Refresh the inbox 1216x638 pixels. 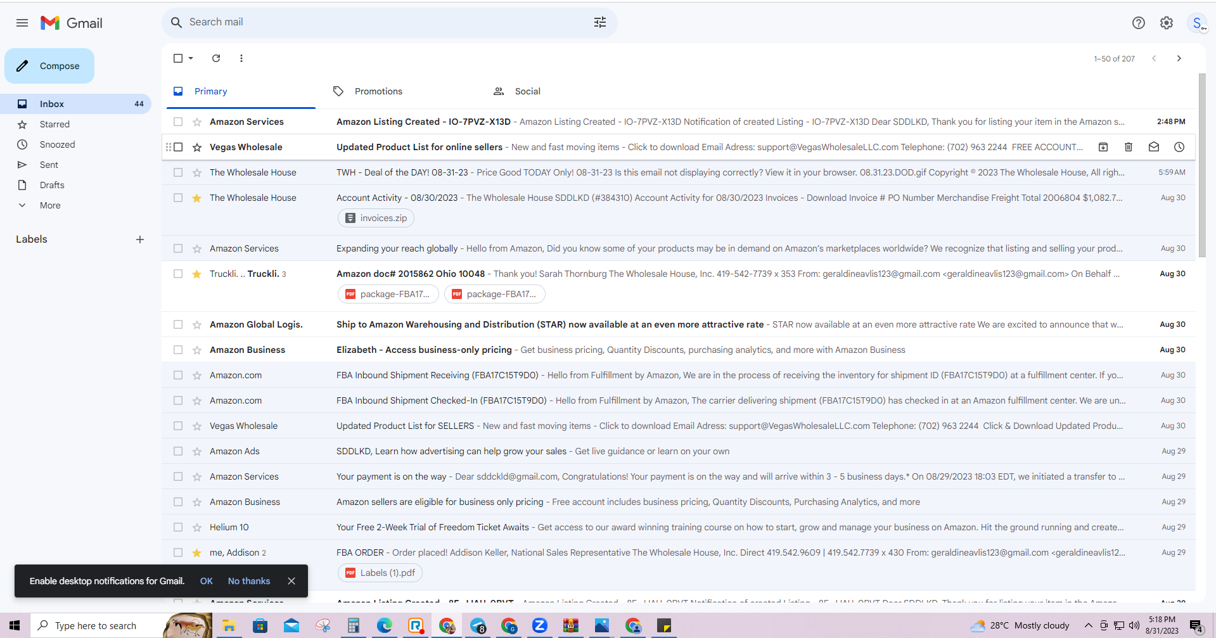pyautogui.click(x=216, y=58)
